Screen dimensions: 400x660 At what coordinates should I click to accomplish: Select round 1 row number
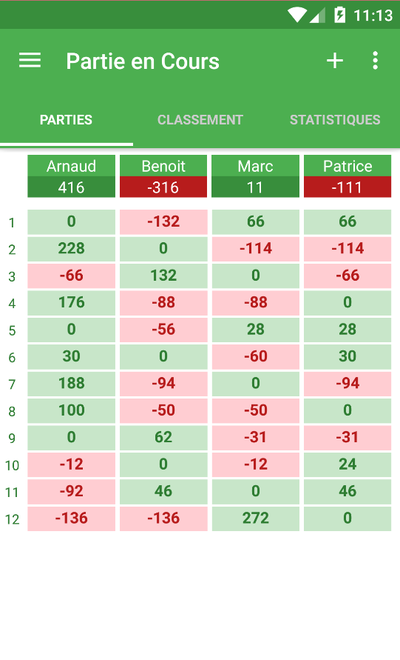click(x=12, y=223)
